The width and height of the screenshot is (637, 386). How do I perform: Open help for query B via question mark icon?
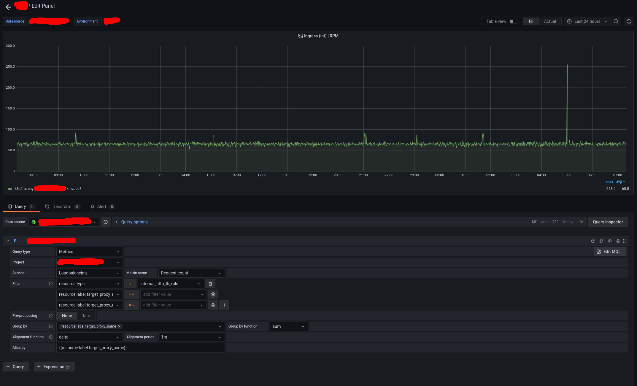pyautogui.click(x=593, y=241)
